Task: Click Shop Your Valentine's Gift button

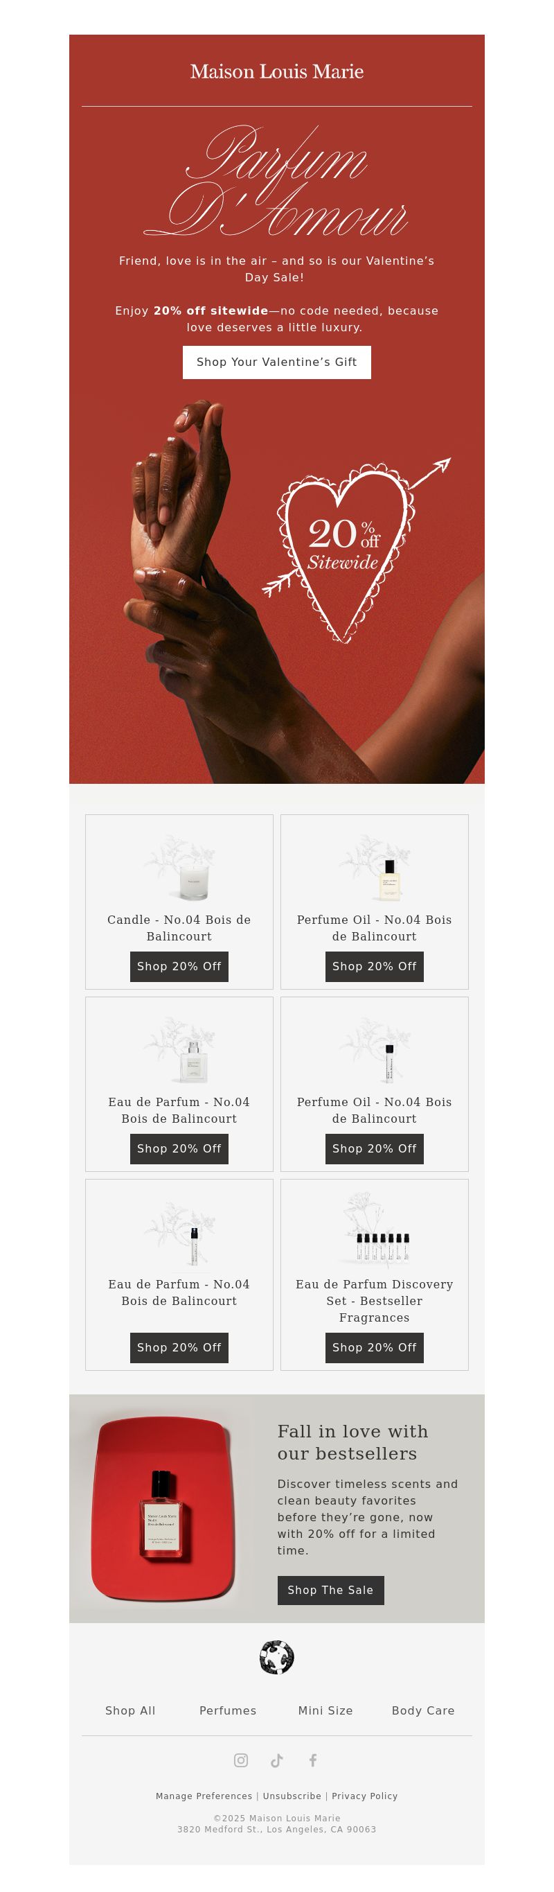Action: pos(276,362)
